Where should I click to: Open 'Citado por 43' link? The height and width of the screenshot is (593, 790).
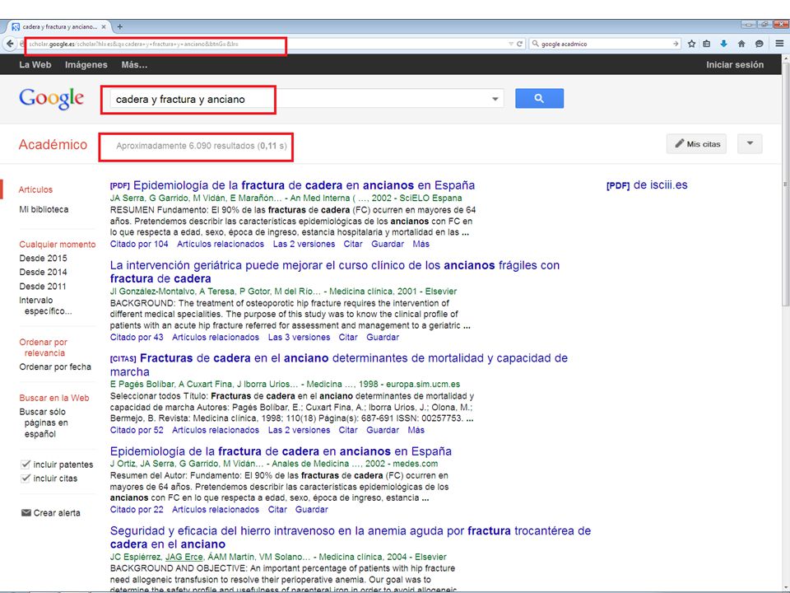point(137,338)
